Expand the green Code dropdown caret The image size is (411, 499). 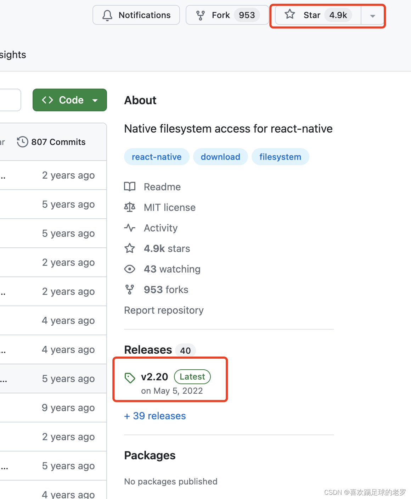(95, 100)
